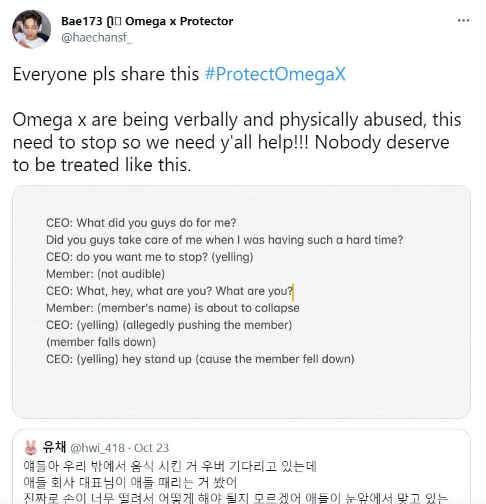486x504 pixels.
Task: Open the #ProtectOmegaX hashtag
Action: (x=275, y=74)
